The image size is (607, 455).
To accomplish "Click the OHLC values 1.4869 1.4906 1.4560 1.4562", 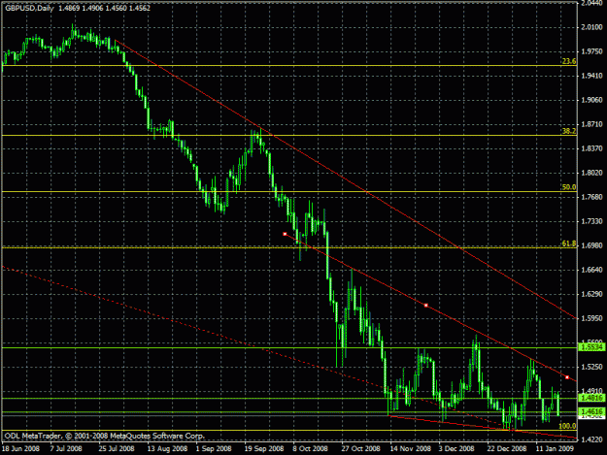I will pyautogui.click(x=105, y=8).
